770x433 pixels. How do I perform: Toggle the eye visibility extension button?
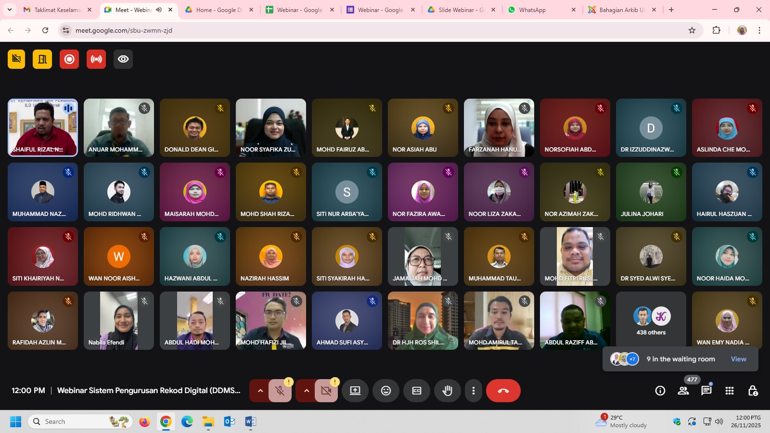[123, 59]
